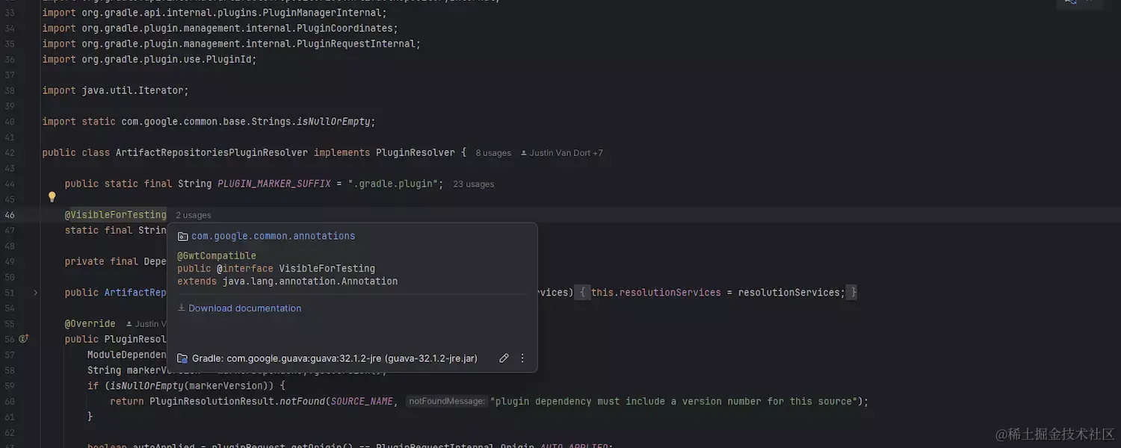
Task: Expand the collapsed code via the gutter arrow at line 51
Action: 34,292
